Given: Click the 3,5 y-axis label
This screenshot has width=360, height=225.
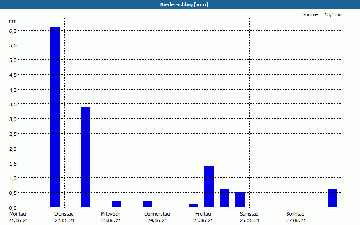Looking at the screenshot, I should click(x=13, y=104).
